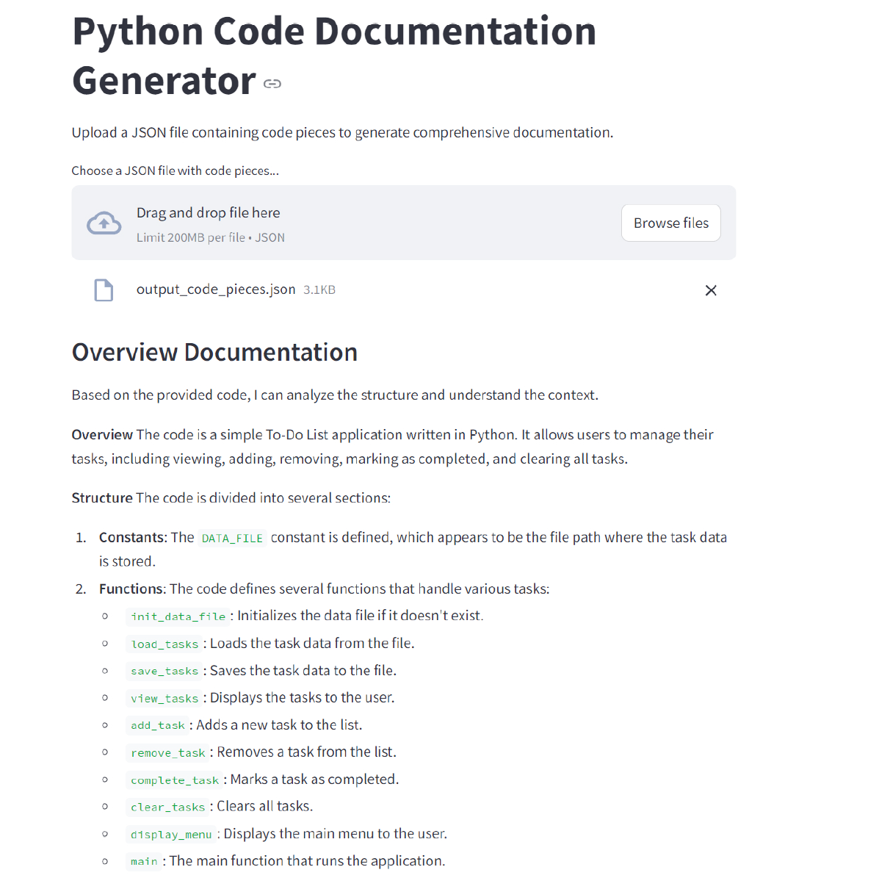Click the 'Choose a JSON file with code pieces...' label

(x=175, y=170)
